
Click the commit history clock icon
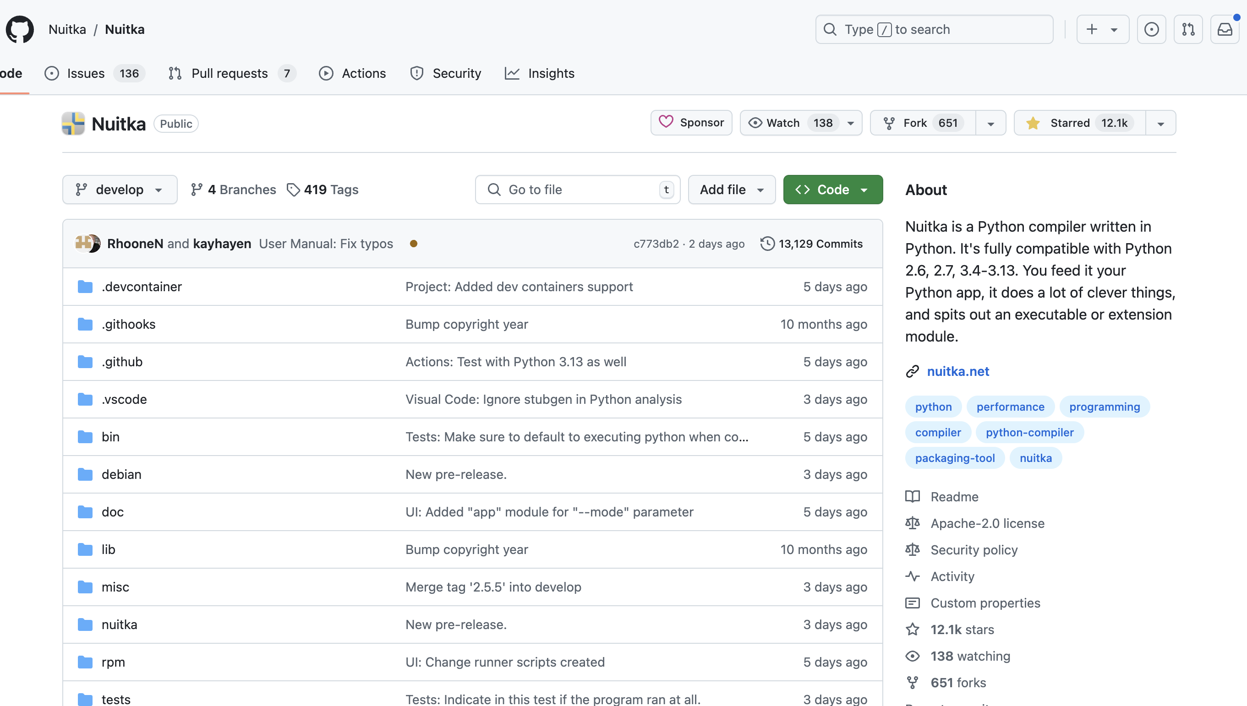pyautogui.click(x=767, y=244)
